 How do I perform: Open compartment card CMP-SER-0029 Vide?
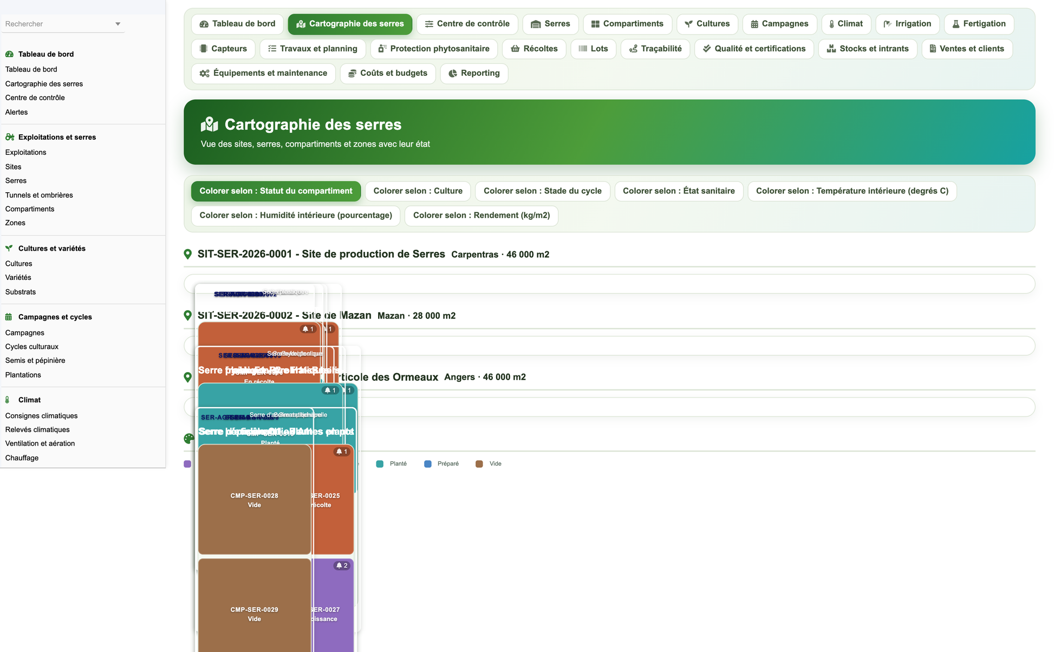tap(255, 605)
